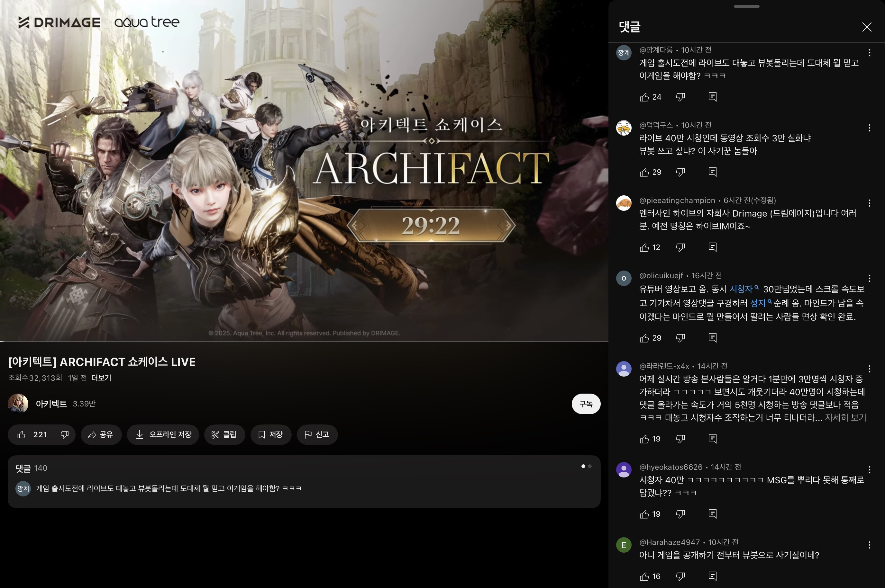This screenshot has height=588, width=885.
Task: Open three-dot menu for @깡계다룽 comment
Action: click(x=869, y=53)
